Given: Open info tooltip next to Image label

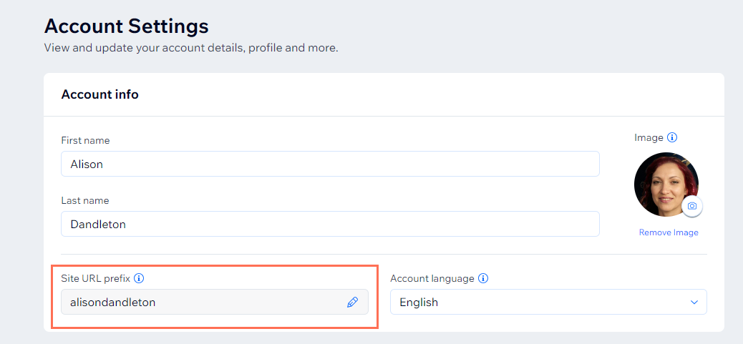Looking at the screenshot, I should [672, 137].
